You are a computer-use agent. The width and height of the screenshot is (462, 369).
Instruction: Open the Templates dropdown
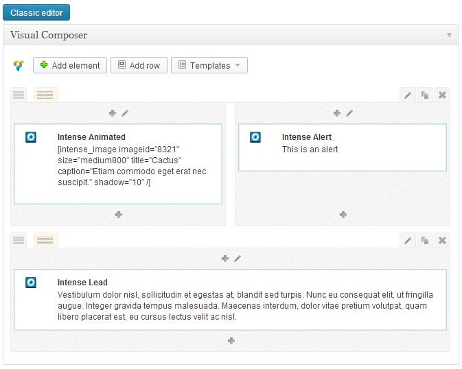pyautogui.click(x=209, y=66)
